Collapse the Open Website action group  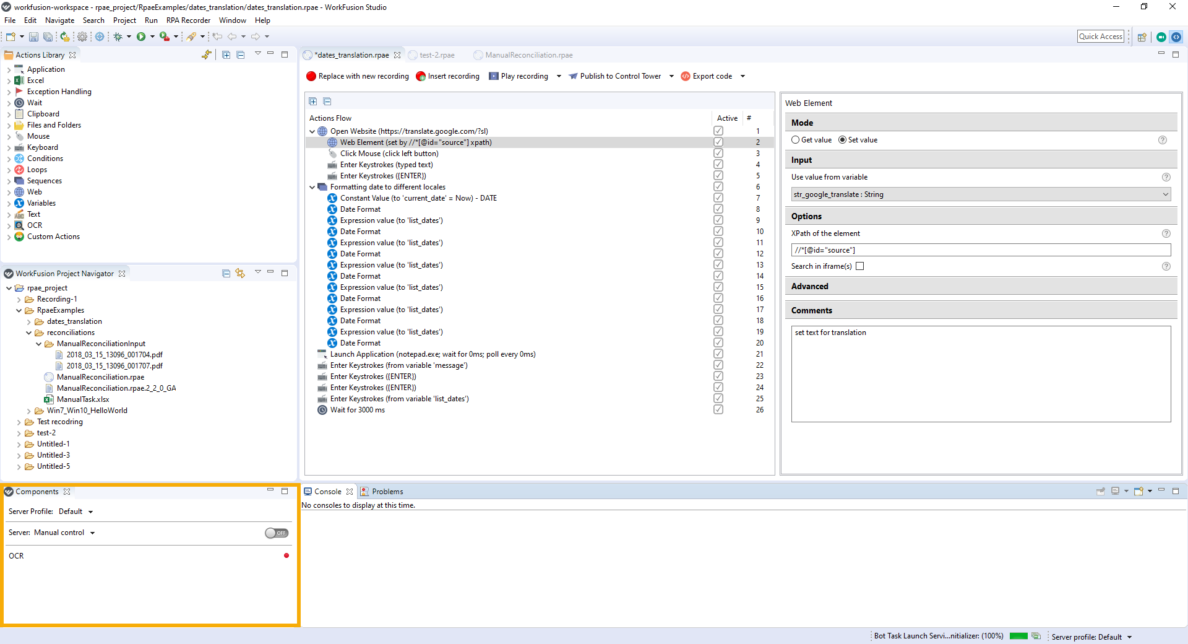tap(312, 132)
